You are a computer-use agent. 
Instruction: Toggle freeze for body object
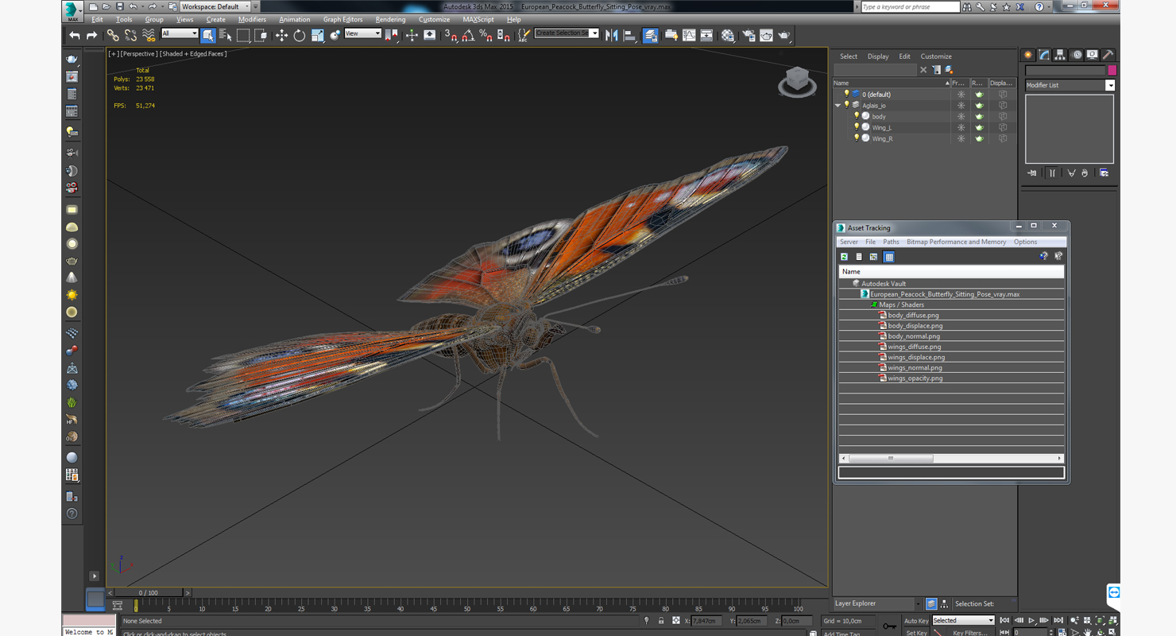click(x=961, y=116)
